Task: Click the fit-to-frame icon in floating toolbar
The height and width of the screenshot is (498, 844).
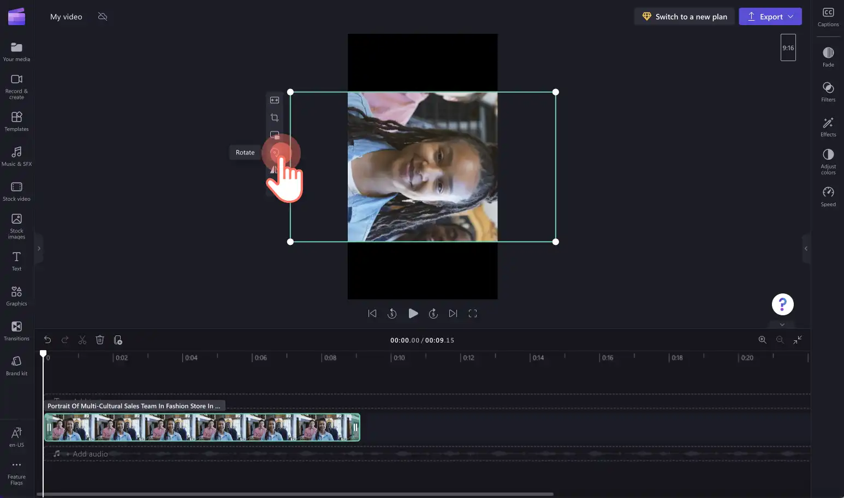Action: coord(275,100)
